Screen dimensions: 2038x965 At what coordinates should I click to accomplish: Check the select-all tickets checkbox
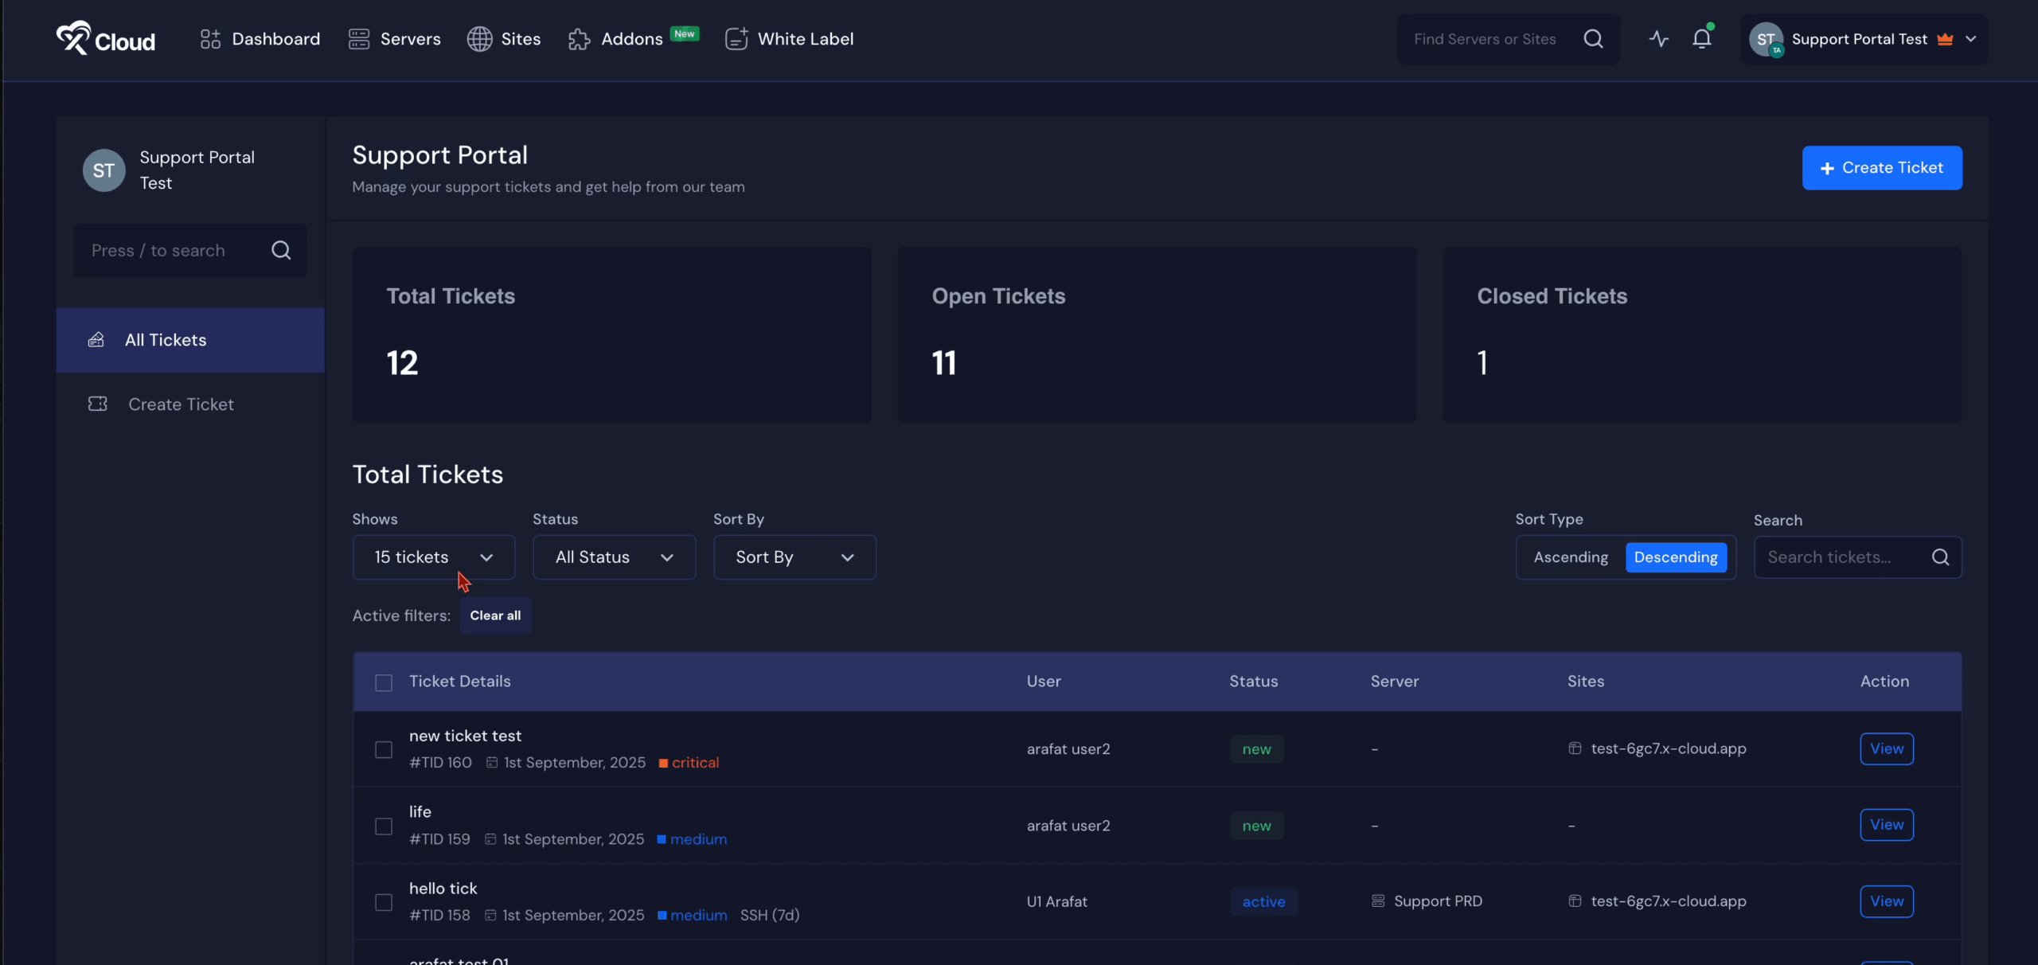pos(384,682)
